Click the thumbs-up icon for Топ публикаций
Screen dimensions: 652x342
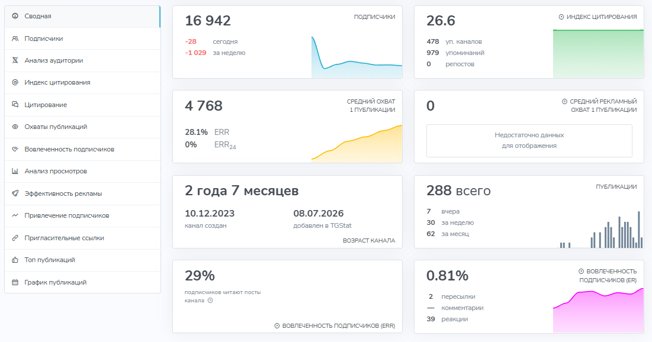pos(15,260)
